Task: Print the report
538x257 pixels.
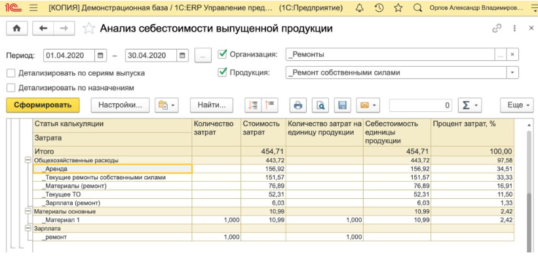Action: (298, 105)
